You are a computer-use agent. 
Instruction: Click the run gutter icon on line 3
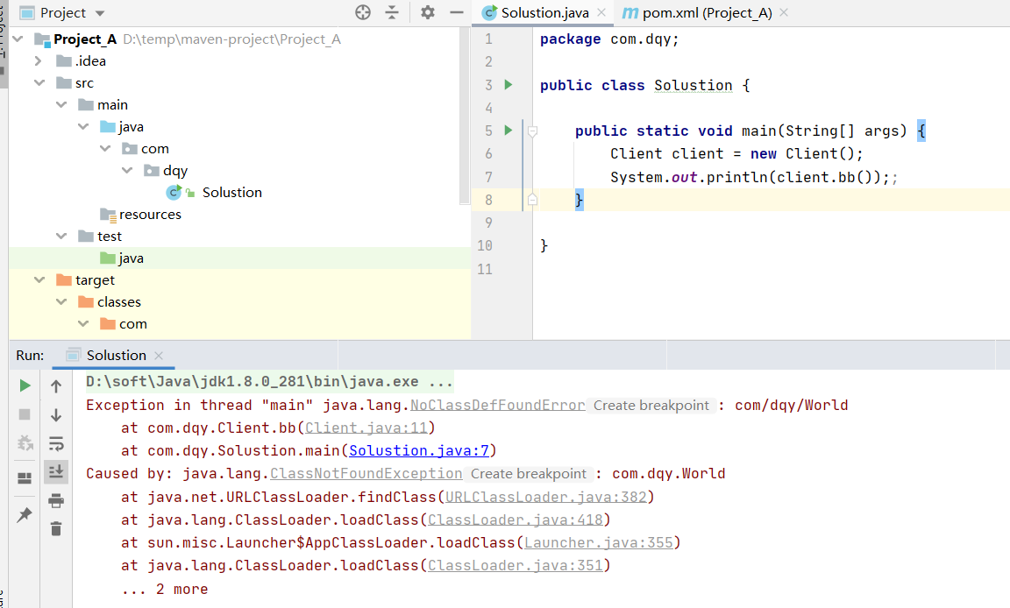509,85
